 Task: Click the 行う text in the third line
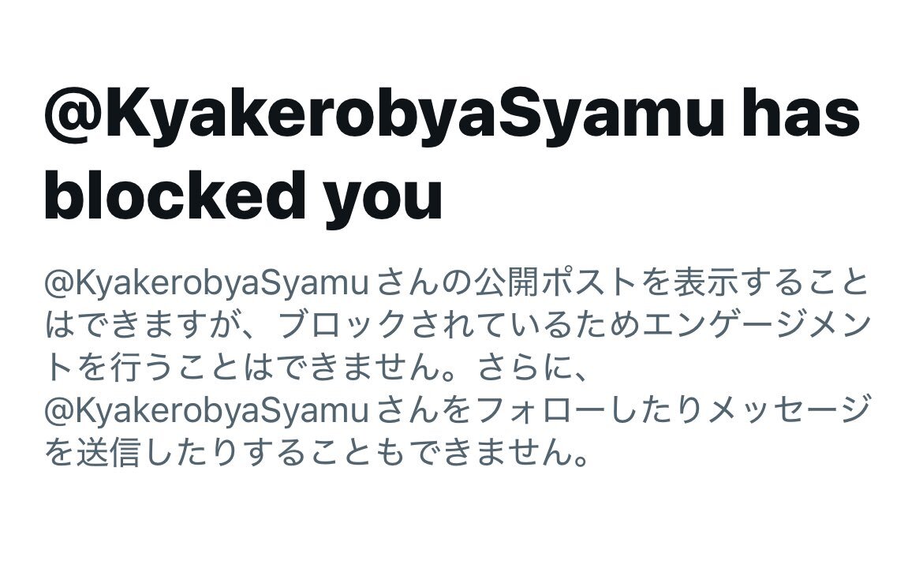click(144, 368)
